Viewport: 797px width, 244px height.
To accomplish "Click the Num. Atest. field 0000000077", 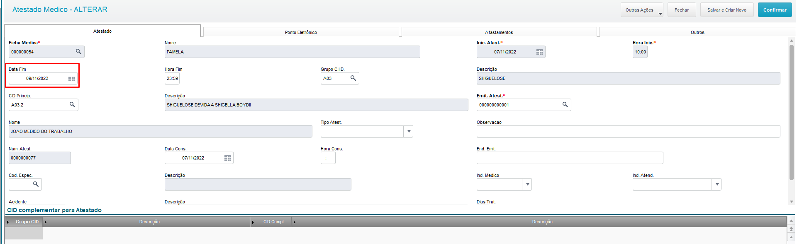I will 40,158.
